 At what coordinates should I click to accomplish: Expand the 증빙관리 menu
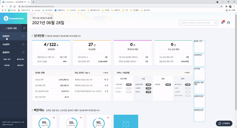coord(23,53)
